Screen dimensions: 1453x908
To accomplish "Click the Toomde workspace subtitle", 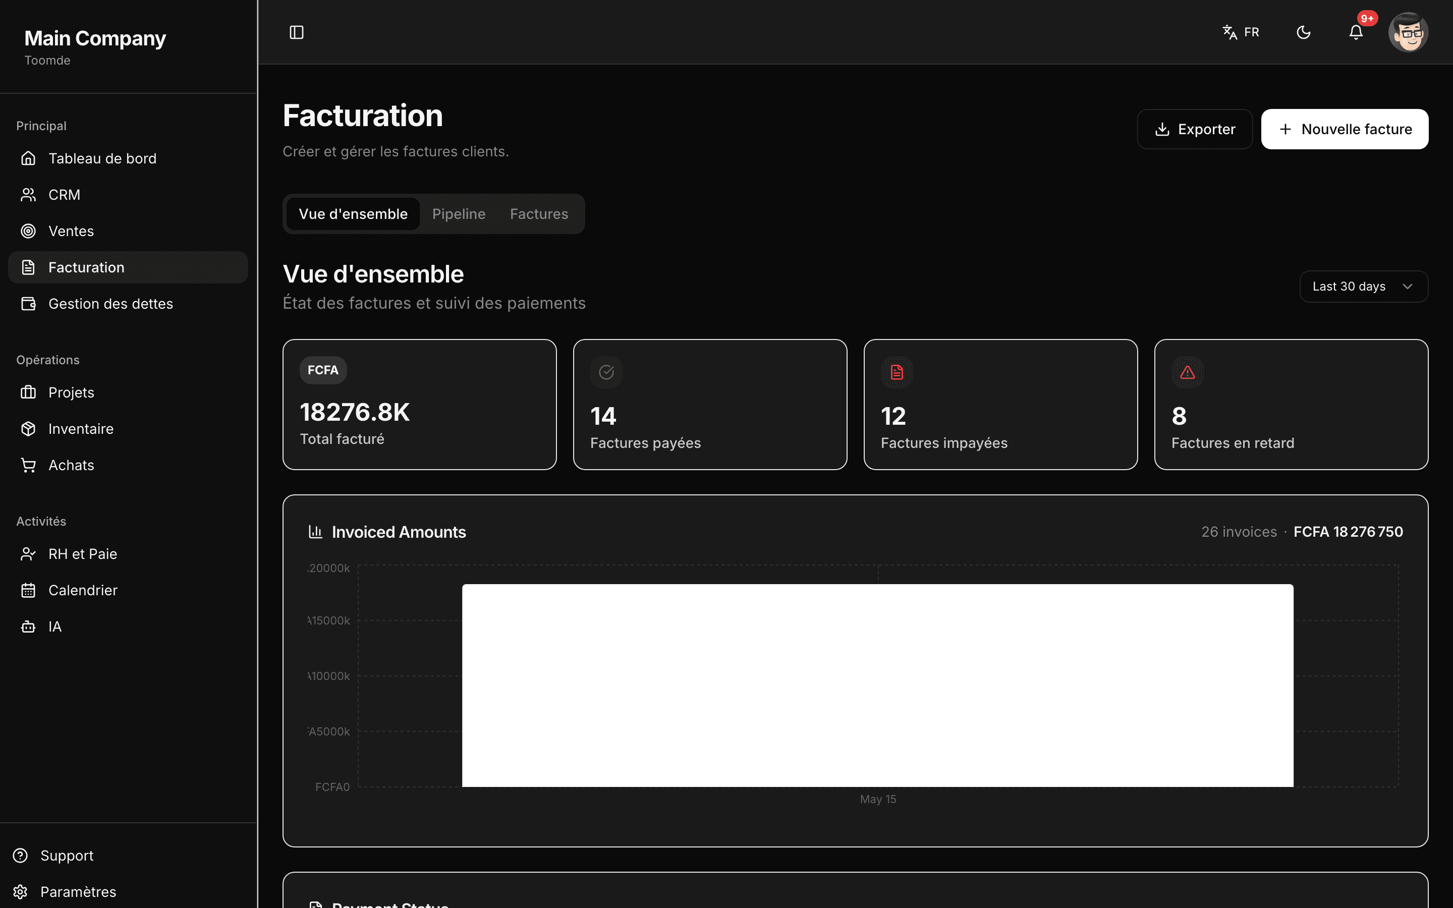I will tap(47, 61).
